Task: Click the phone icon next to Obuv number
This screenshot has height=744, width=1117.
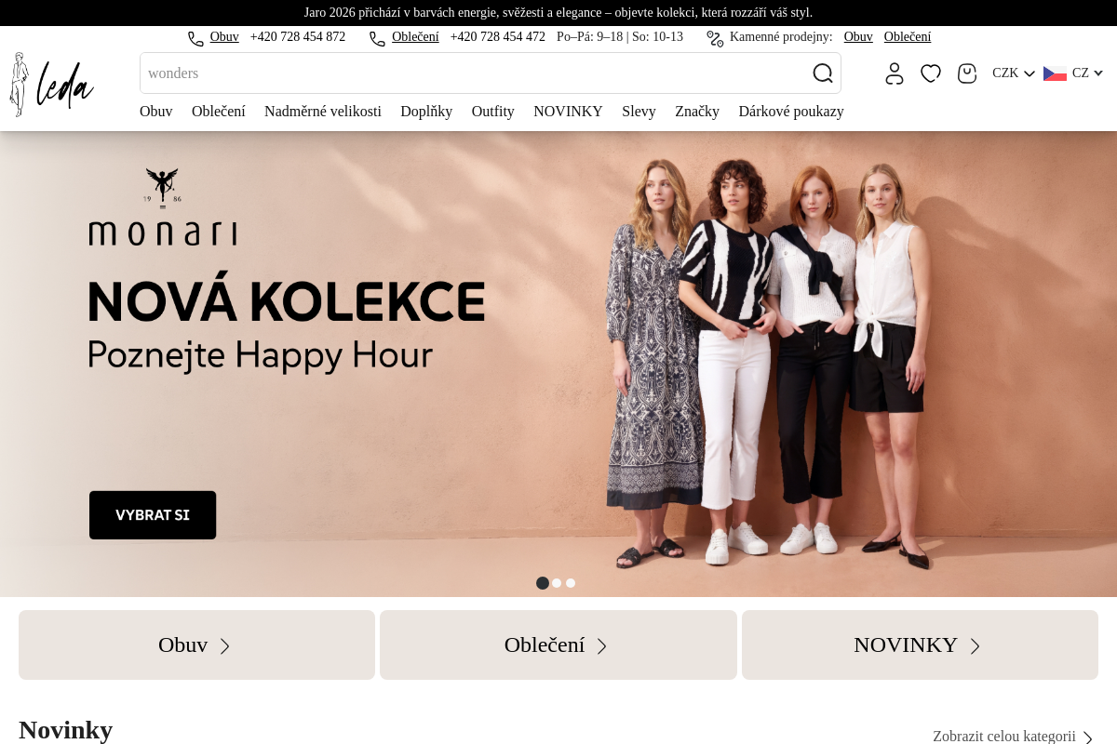Action: (x=195, y=38)
